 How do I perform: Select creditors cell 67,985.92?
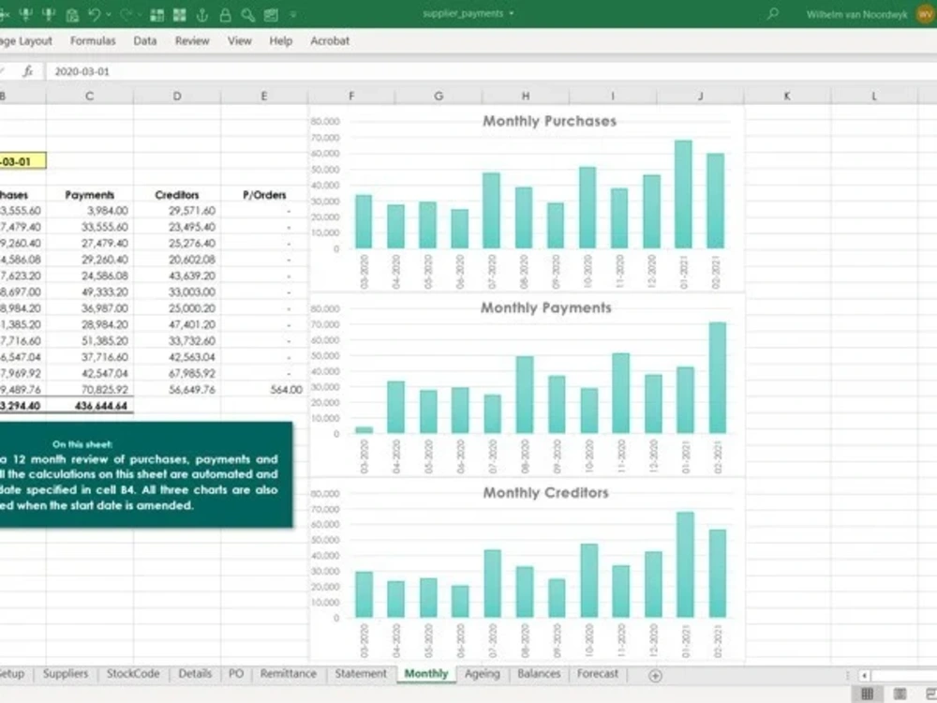[x=177, y=374]
